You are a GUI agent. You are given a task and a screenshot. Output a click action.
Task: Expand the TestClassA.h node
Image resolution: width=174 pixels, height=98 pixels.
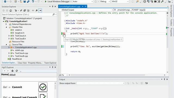(x=9, y=36)
